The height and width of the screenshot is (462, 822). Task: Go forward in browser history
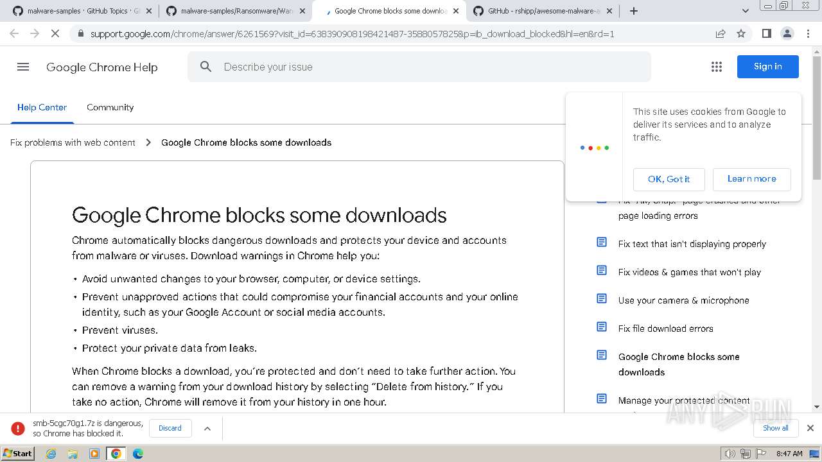[35, 33]
